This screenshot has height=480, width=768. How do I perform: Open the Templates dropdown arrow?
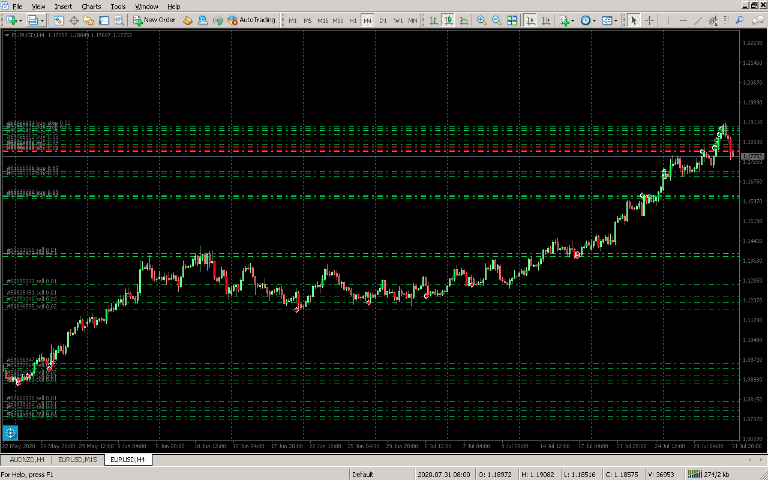pos(616,20)
